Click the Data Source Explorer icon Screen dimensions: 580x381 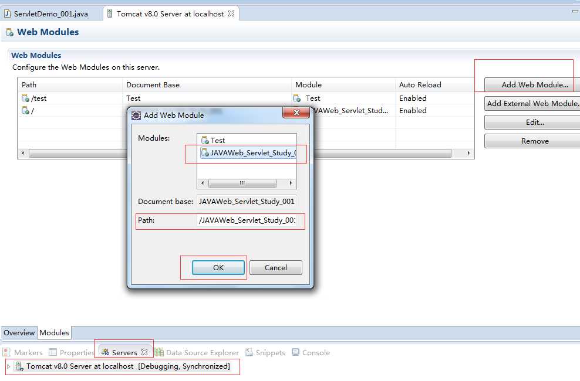point(159,352)
